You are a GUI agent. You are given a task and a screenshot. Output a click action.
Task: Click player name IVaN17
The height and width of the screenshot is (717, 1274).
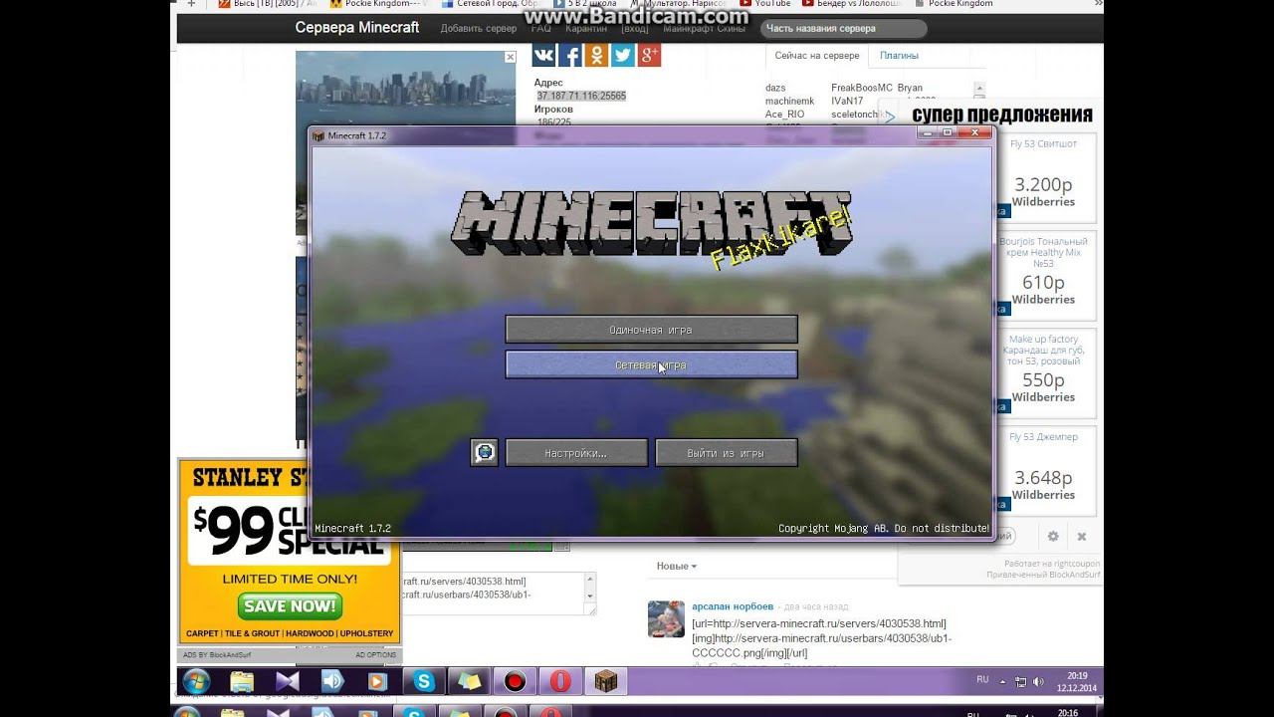847,101
